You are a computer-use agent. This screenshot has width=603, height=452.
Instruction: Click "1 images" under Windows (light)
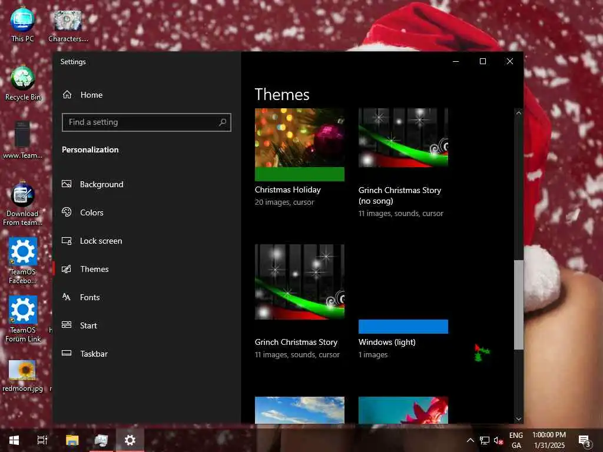[x=373, y=355]
